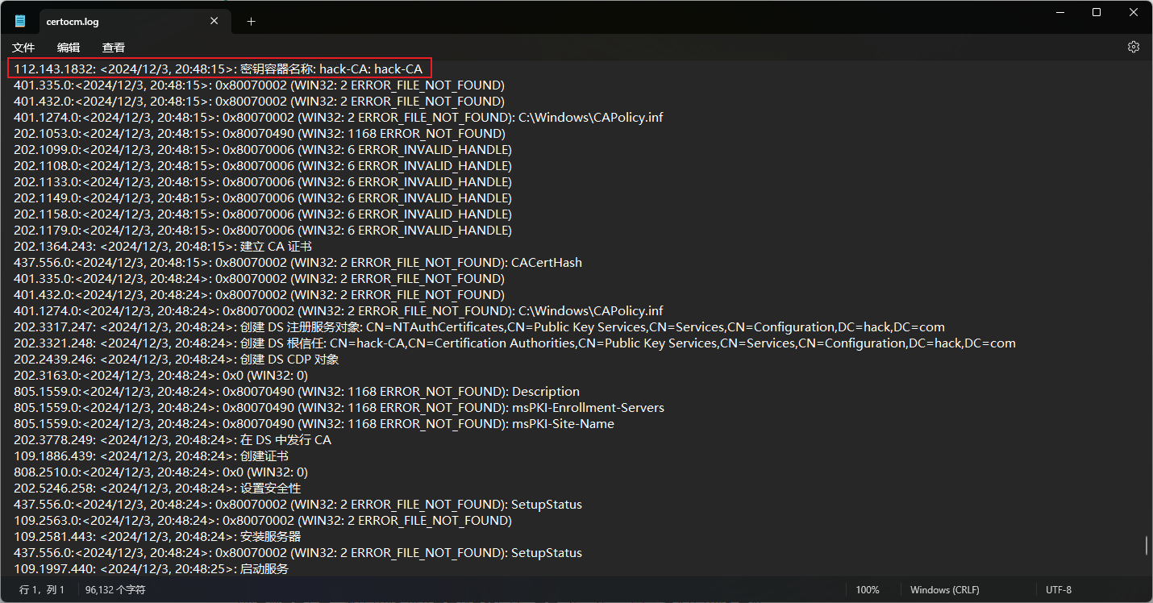Image resolution: width=1153 pixels, height=603 pixels.
Task: Open the 查看 menu
Action: [114, 48]
